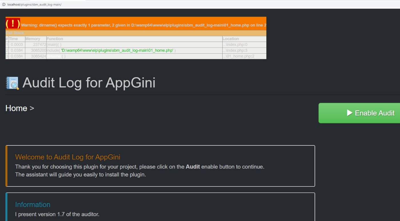Click the Welcome to Audit Log for AppGini heading
Screen dimensions: 400x221
point(68,157)
